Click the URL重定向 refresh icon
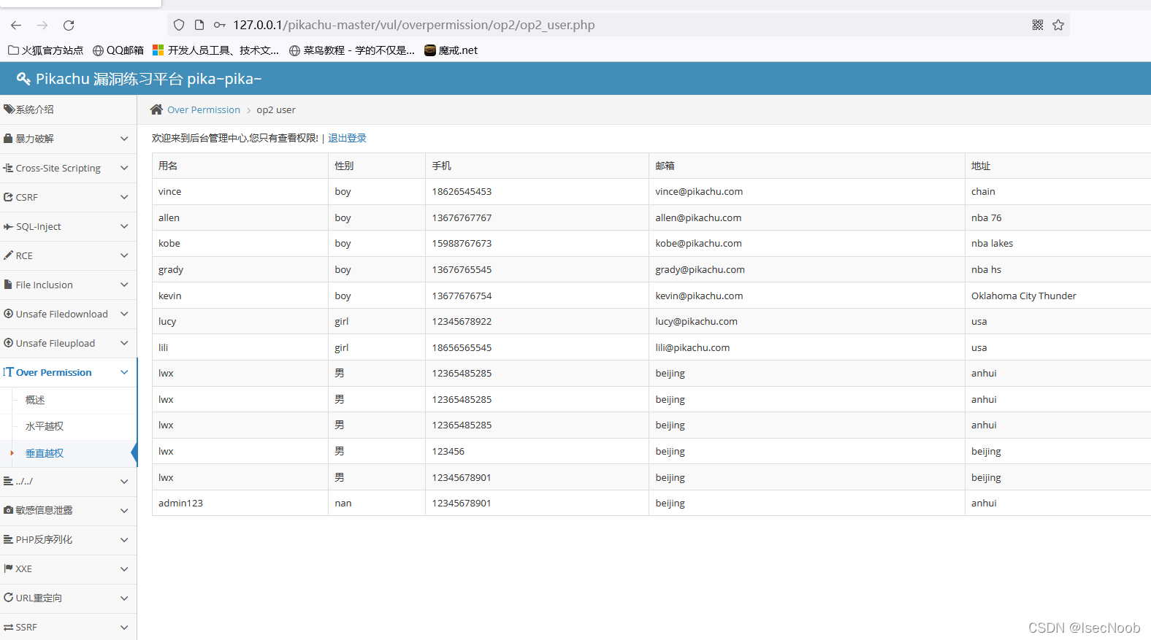1151x640 pixels. click(8, 598)
